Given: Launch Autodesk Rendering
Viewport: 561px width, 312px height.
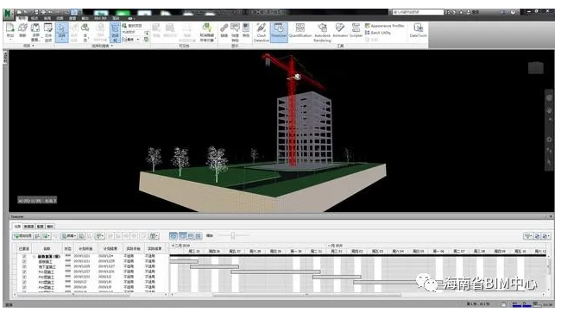Looking at the screenshot, I should pos(322,32).
